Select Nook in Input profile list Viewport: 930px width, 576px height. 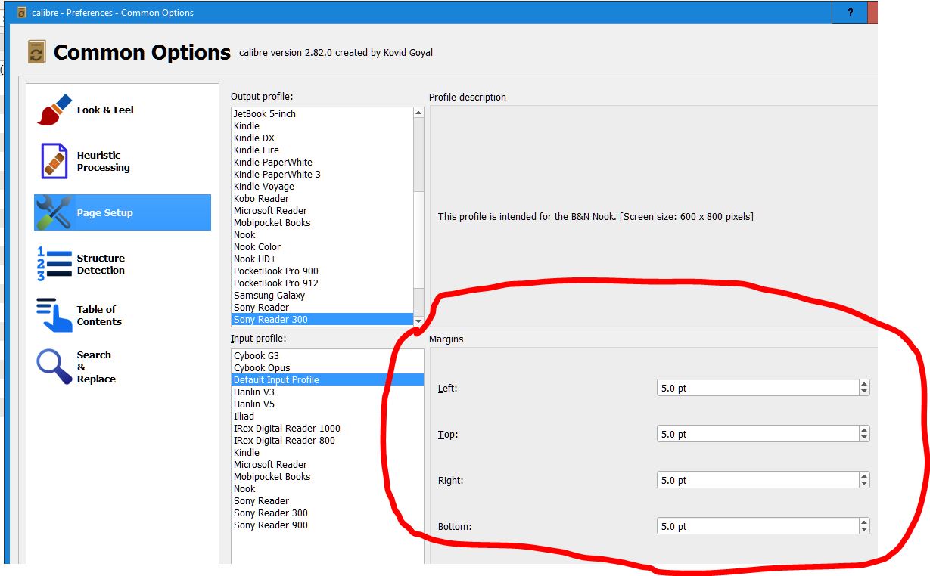click(x=327, y=488)
